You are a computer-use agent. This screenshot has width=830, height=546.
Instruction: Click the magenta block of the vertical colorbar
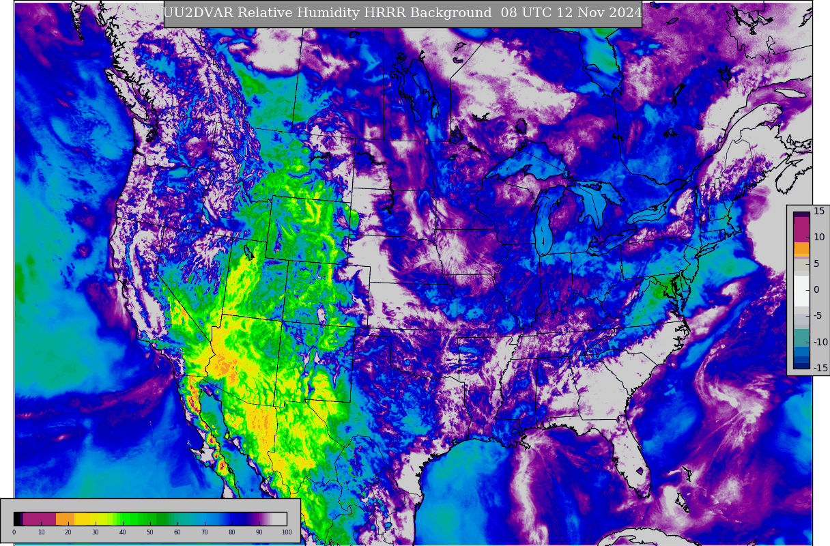[x=801, y=229]
